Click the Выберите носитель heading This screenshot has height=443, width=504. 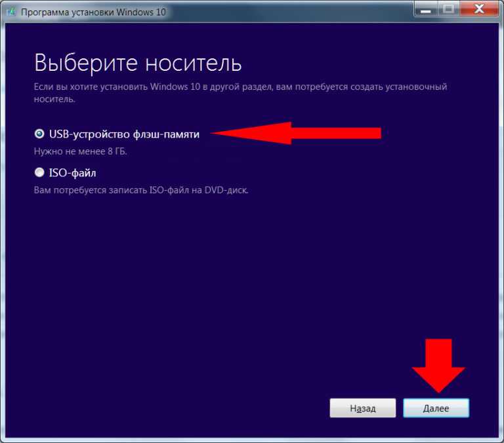(x=138, y=63)
